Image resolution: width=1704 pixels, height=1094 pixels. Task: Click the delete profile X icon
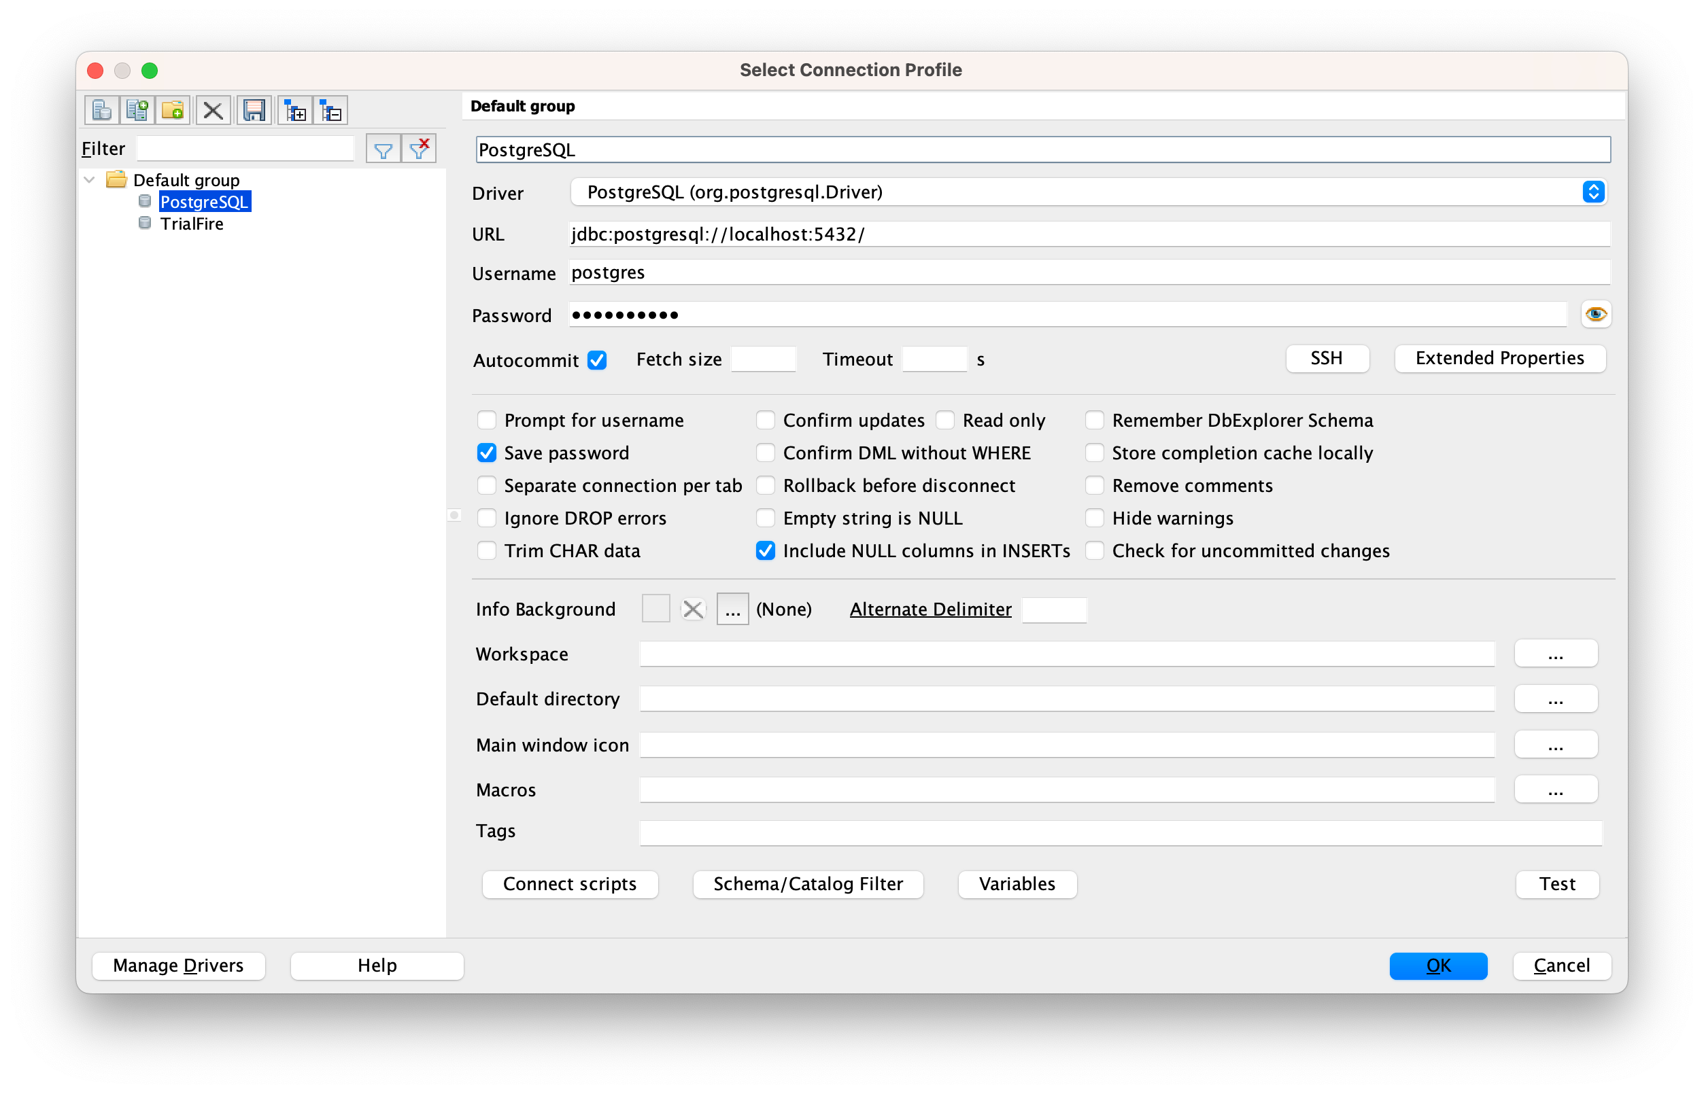213,111
